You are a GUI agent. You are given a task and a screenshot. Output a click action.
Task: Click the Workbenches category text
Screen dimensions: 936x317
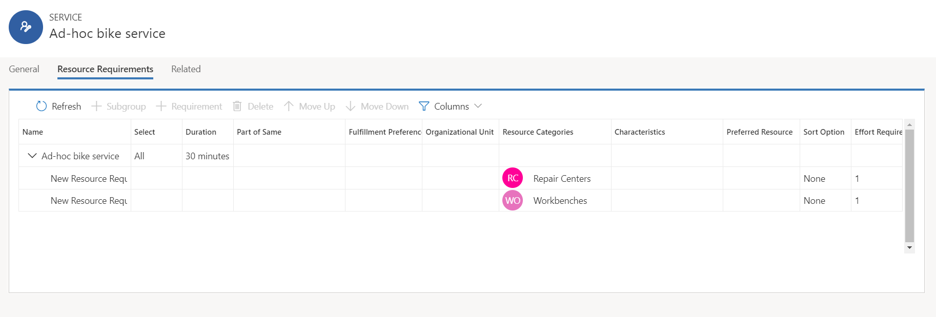(x=560, y=201)
